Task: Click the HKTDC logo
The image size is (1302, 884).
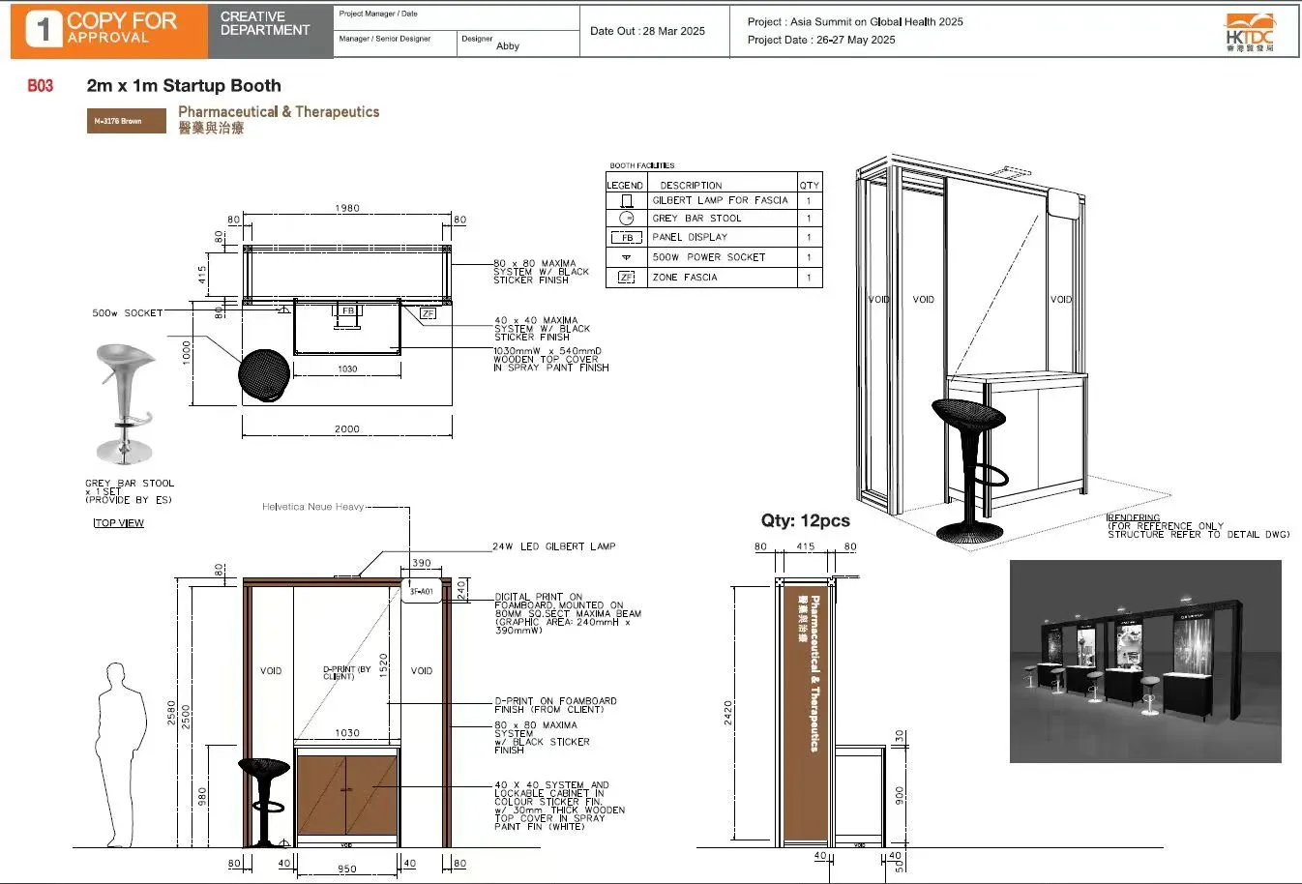Action: coord(1251,32)
